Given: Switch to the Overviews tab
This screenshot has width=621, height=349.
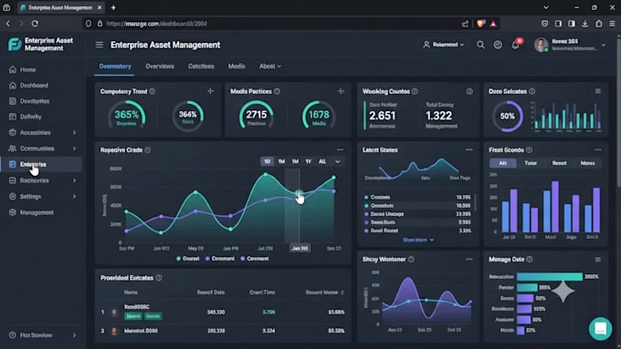Looking at the screenshot, I should tap(160, 67).
